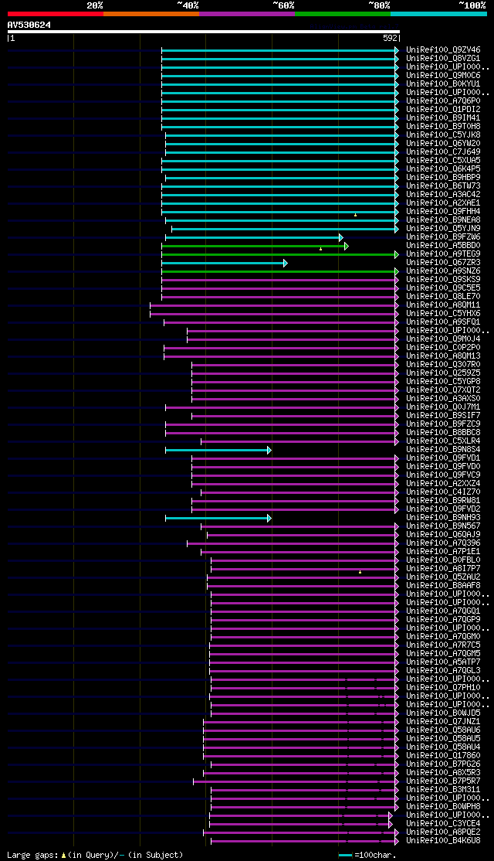Select the UniRef100_A7R7C5 label

444,645
